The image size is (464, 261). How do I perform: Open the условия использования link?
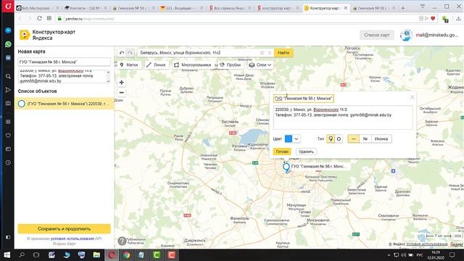pos(72,239)
